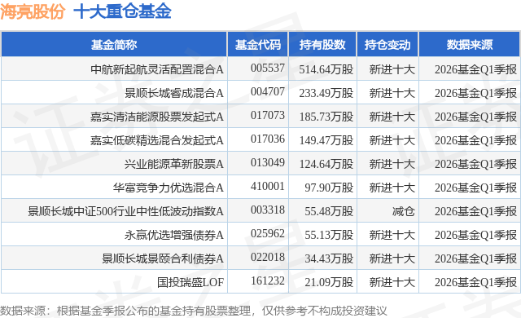Click 景顺长城景颐合利债券A fund name

[x=163, y=258]
